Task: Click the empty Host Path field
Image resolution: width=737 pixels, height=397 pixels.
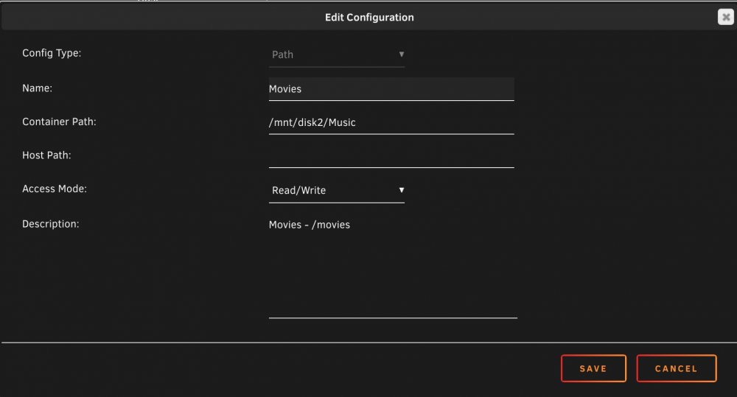Action: (391, 156)
